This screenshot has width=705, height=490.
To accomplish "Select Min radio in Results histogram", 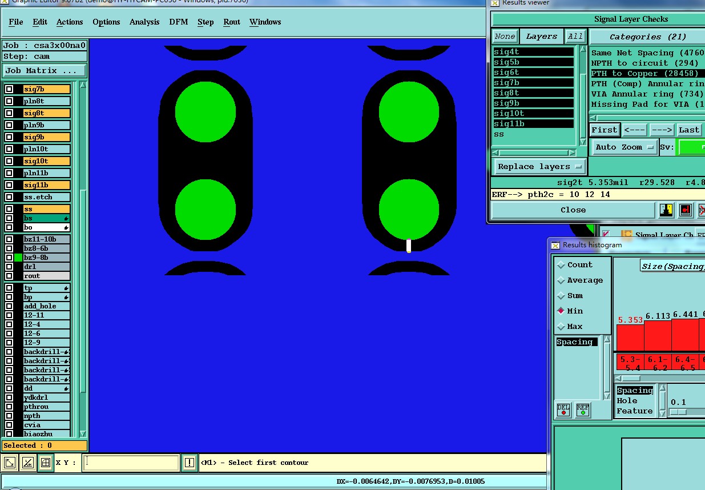I will [x=561, y=311].
